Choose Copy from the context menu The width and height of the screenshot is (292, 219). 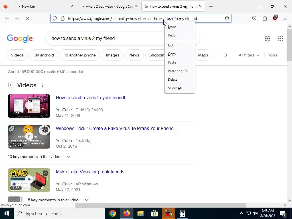pos(180,54)
